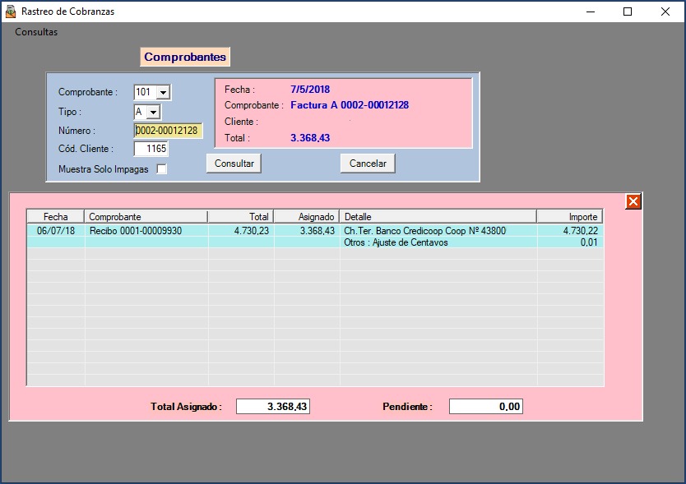Click the Detalle column header
This screenshot has width=686, height=484.
point(438,217)
